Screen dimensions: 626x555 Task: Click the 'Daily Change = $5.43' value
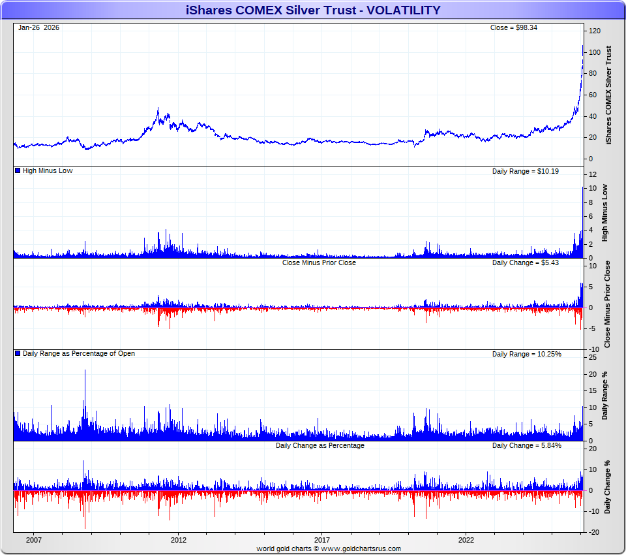tap(526, 262)
